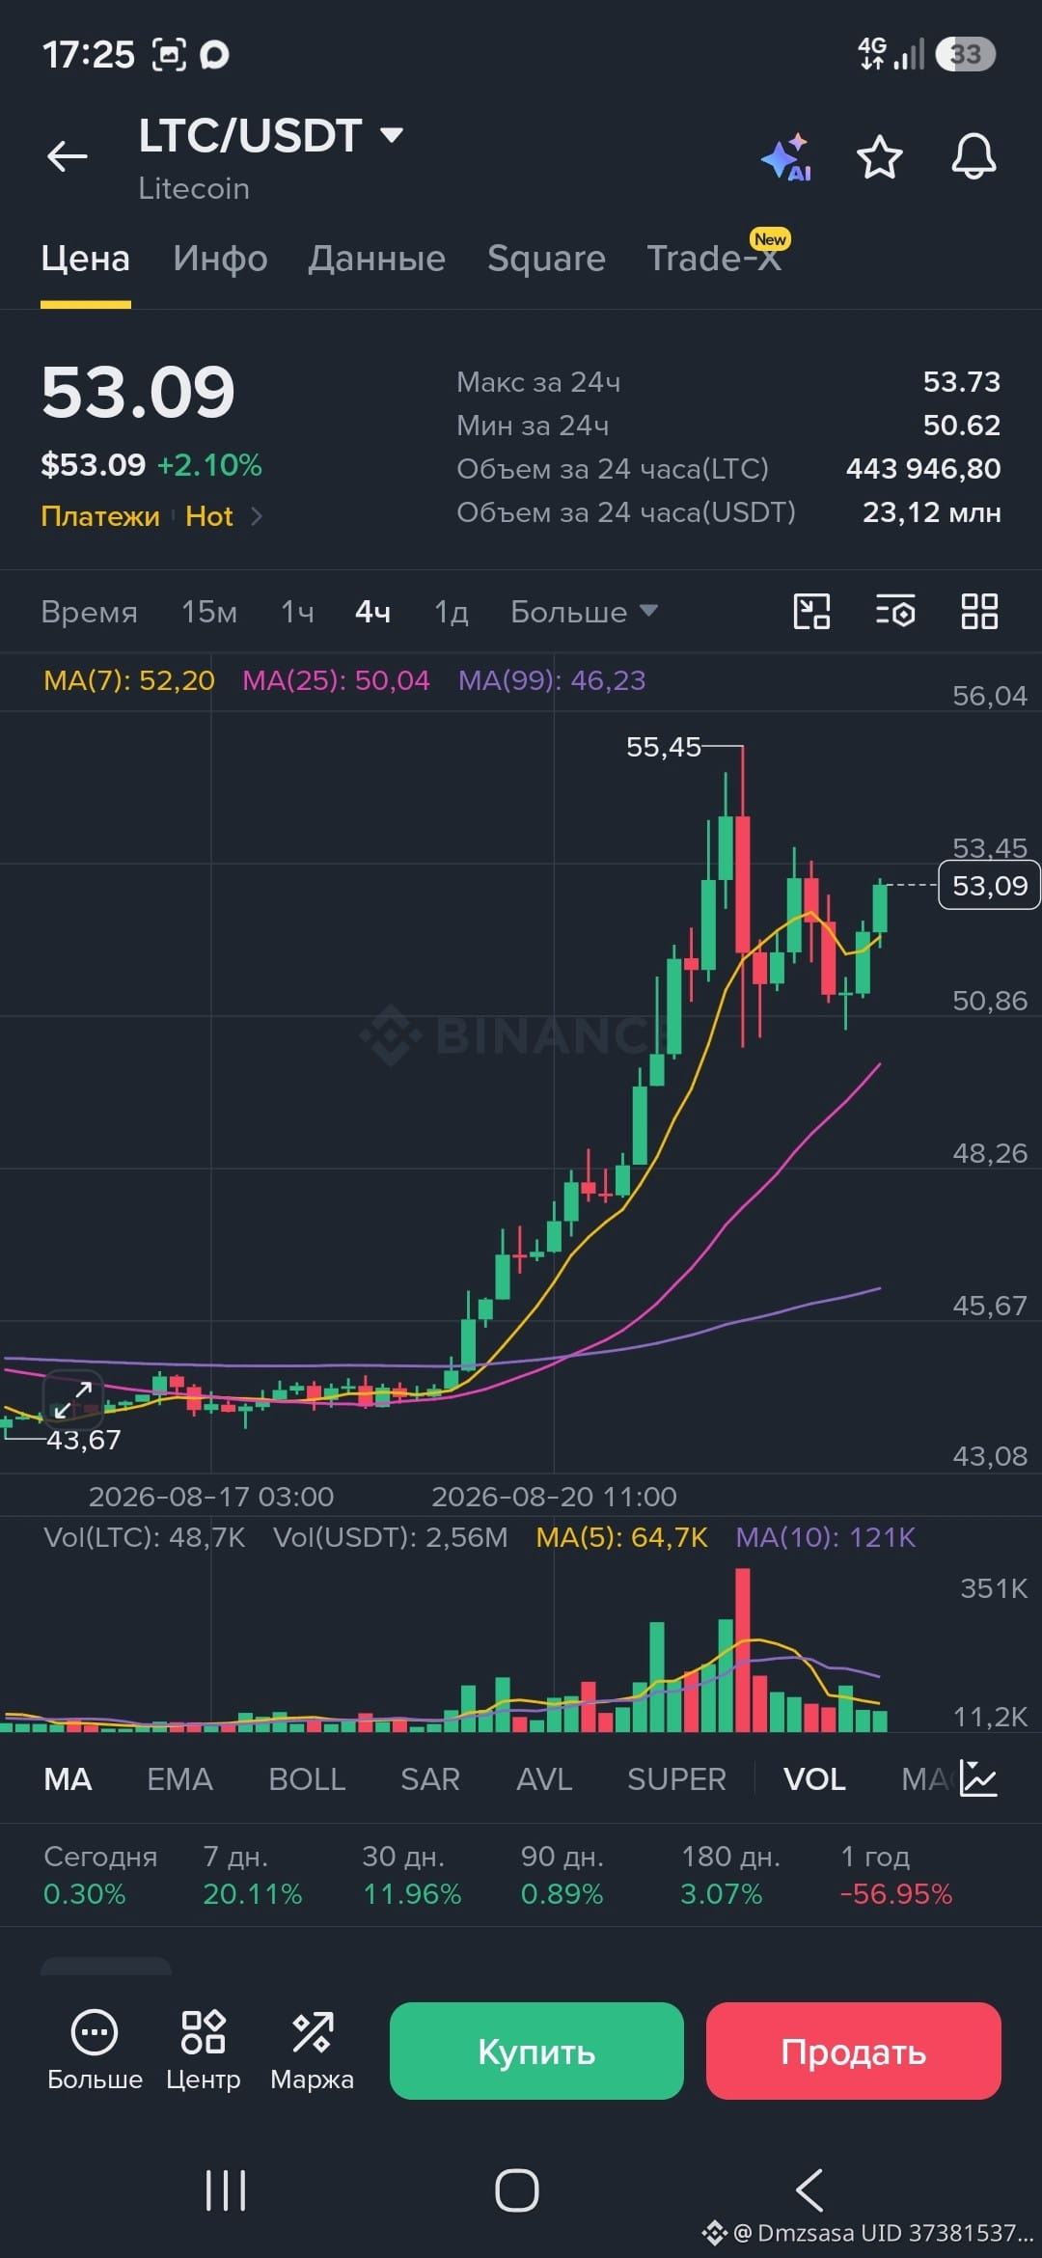Tap the Мин за 24ч value 50.62
This screenshot has width=1042, height=2258.
tap(962, 426)
